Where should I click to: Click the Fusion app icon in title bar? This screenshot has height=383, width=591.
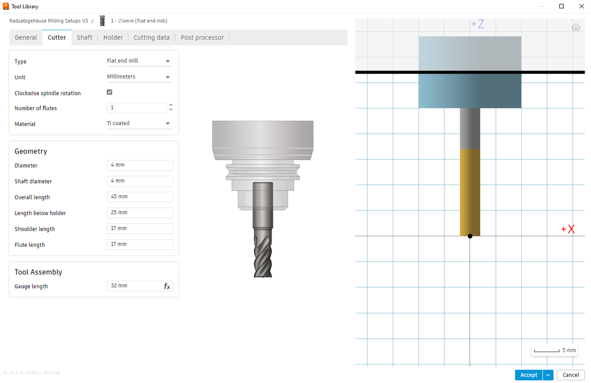point(6,6)
